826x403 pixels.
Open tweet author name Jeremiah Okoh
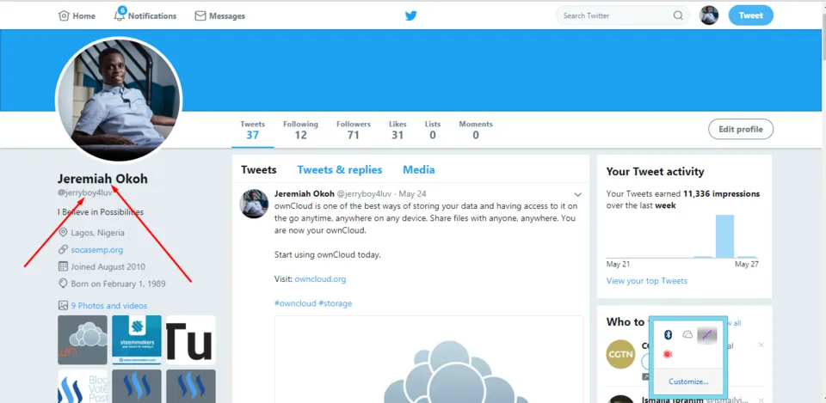click(x=304, y=193)
